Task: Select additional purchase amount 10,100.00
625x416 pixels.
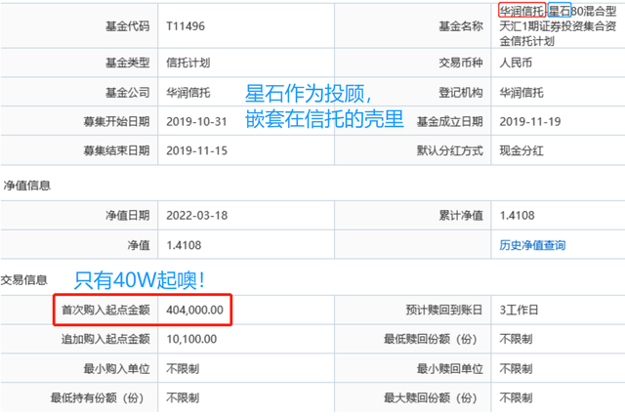Action: pos(191,339)
